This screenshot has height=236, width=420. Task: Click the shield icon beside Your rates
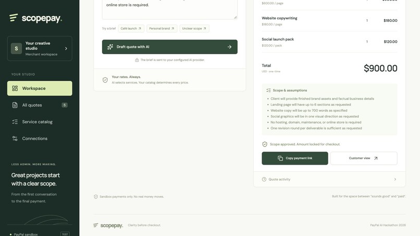click(x=105, y=80)
